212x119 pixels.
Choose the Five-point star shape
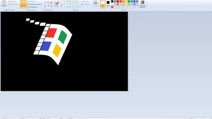[67, 7]
